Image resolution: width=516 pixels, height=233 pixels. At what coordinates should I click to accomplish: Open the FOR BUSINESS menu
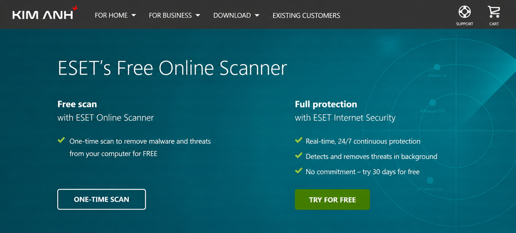point(174,15)
